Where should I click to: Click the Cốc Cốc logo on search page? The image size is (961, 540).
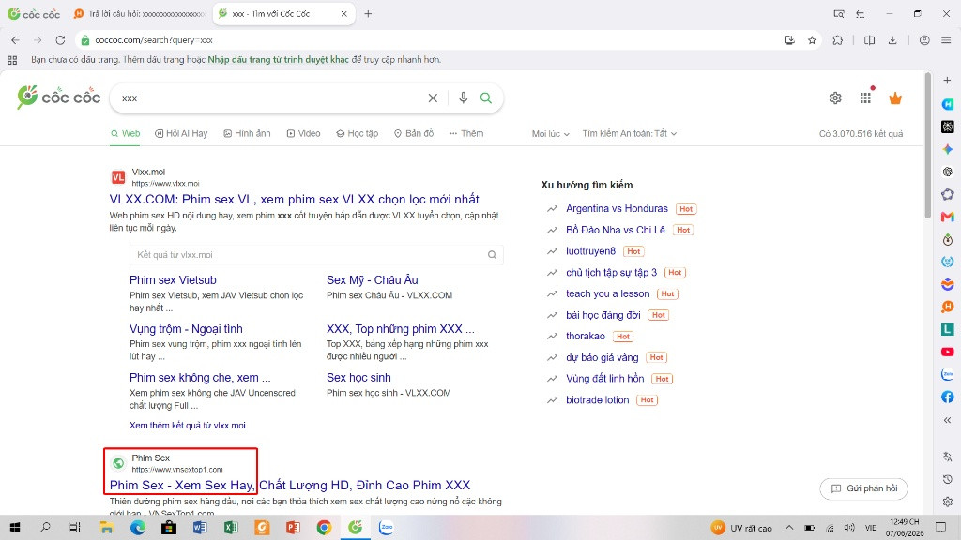pyautogui.click(x=59, y=97)
